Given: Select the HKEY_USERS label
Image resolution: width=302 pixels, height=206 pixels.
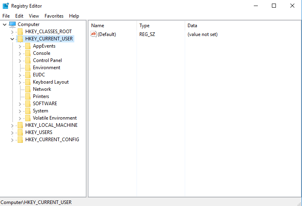Looking at the screenshot, I should [39, 132].
